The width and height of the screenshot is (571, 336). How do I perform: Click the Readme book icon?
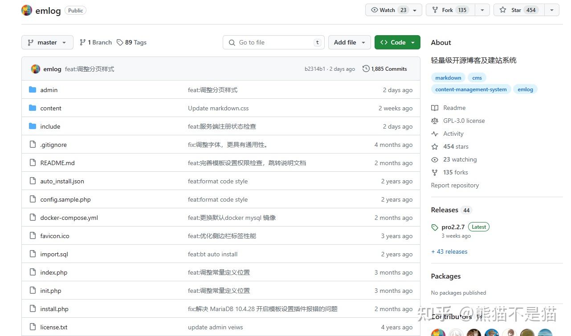click(x=434, y=108)
